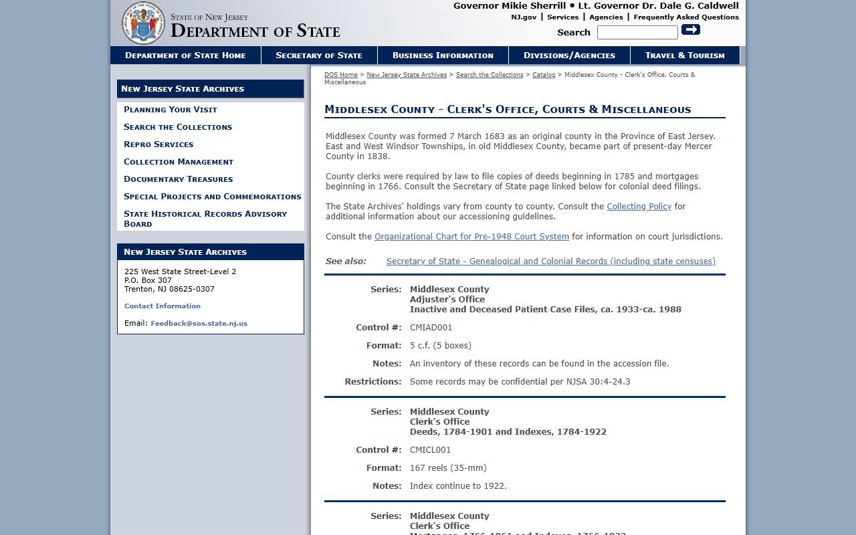Open Business Information menu item

click(x=443, y=56)
